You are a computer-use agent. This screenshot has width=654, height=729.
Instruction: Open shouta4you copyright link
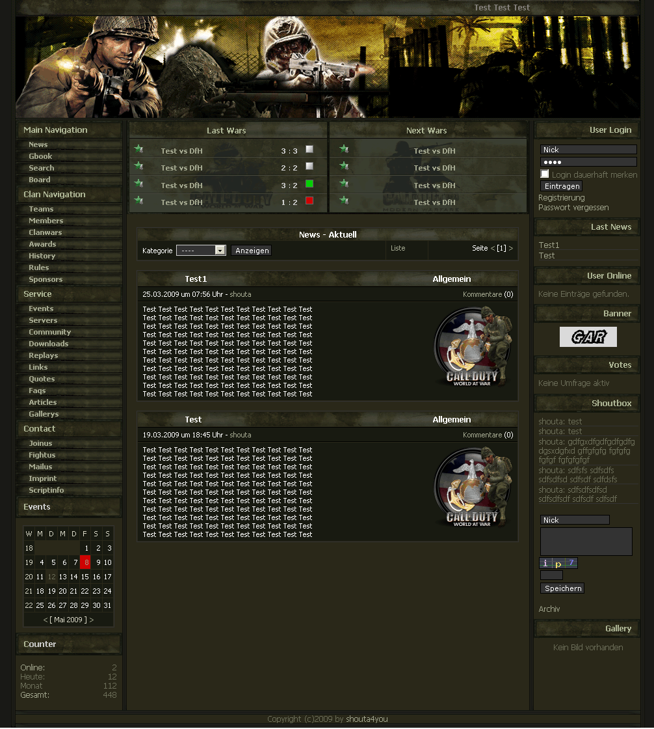pyautogui.click(x=367, y=719)
